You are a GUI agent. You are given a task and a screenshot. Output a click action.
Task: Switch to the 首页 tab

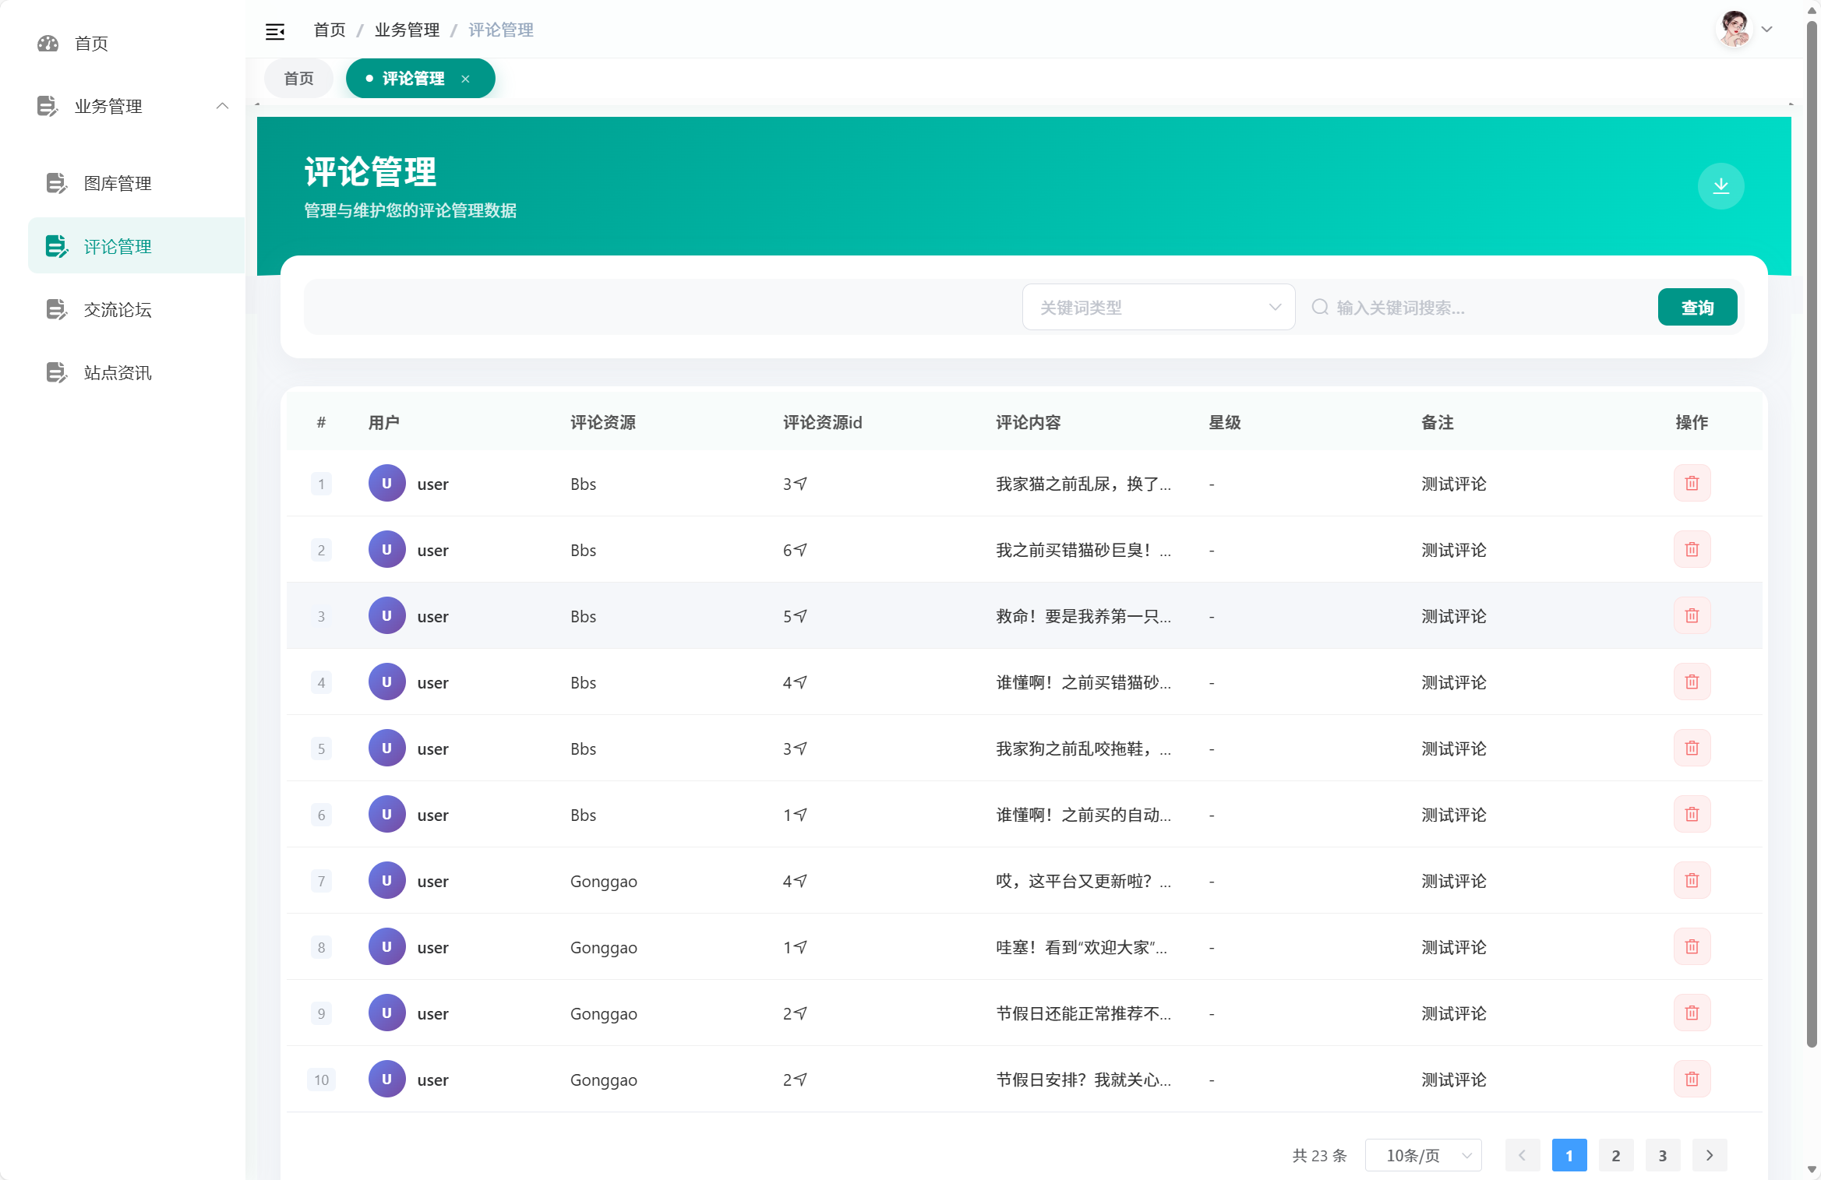pos(298,78)
